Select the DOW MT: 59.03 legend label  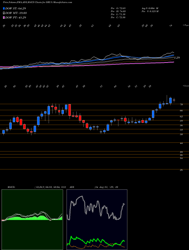pos(16,13)
